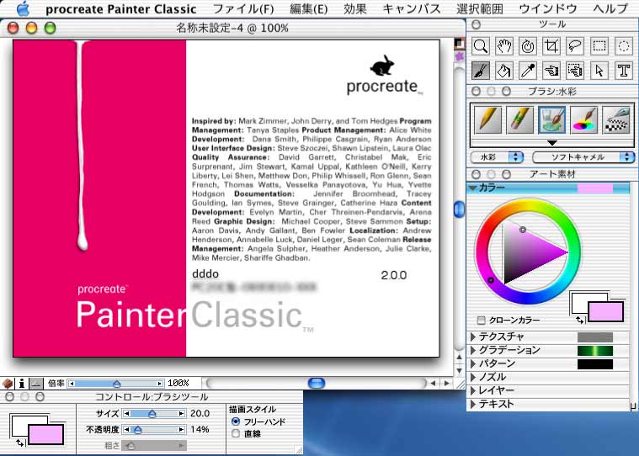The image size is (639, 456).
Task: Open the brush category 水彩 dropdown
Action: tap(497, 157)
